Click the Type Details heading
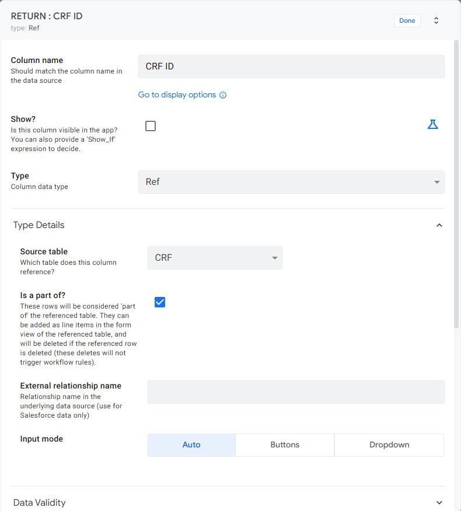Viewport: 461px width, 511px height. click(39, 225)
